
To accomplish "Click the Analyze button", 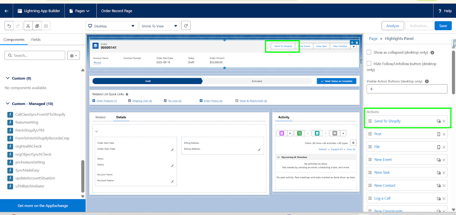I will coord(392,26).
